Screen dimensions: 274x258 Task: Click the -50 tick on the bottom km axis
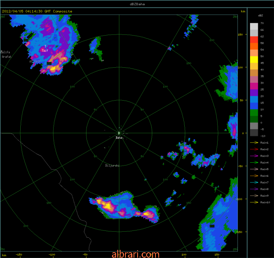tap(85, 254)
